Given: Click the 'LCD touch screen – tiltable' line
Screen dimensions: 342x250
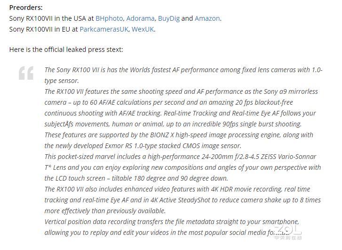Looking at the screenshot, I should coord(136,178).
